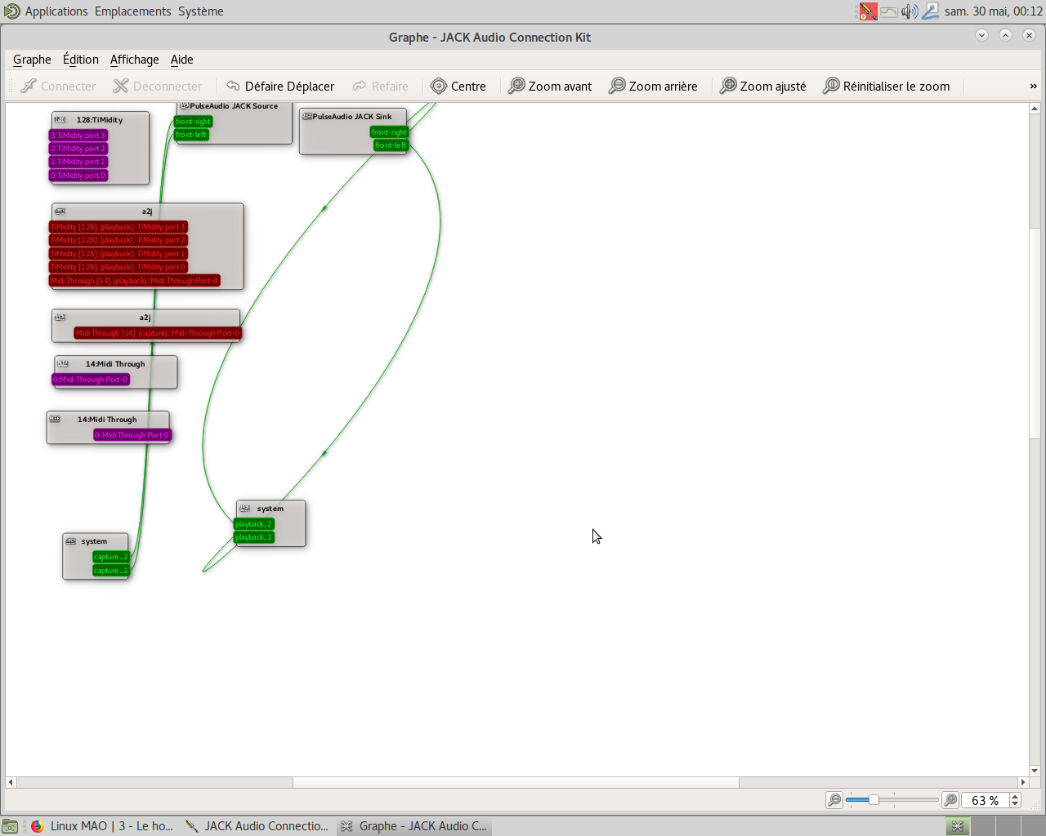Select 'TiMidity [128] (playback): TiMidity port 0'
The height and width of the screenshot is (836, 1046).
pos(118,267)
